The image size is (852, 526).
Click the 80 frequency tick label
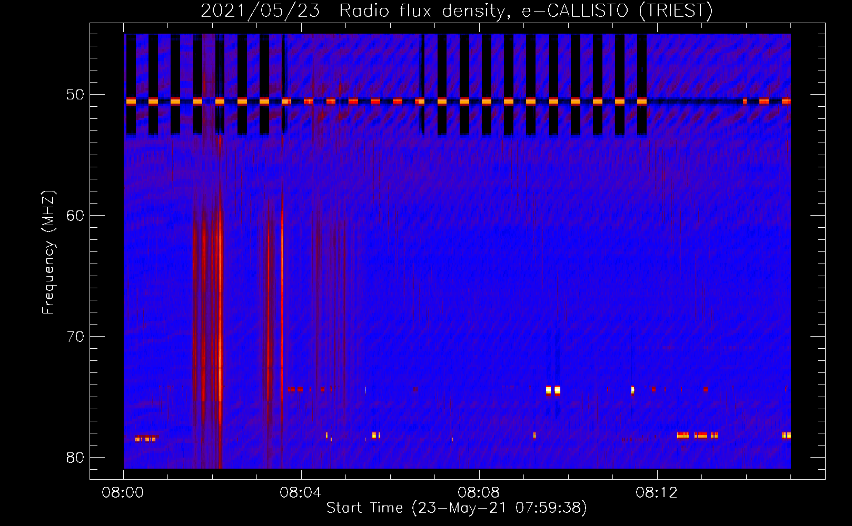(x=76, y=458)
